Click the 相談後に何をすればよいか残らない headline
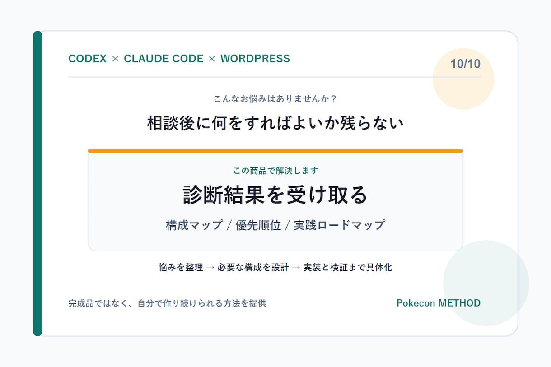 coord(275,123)
